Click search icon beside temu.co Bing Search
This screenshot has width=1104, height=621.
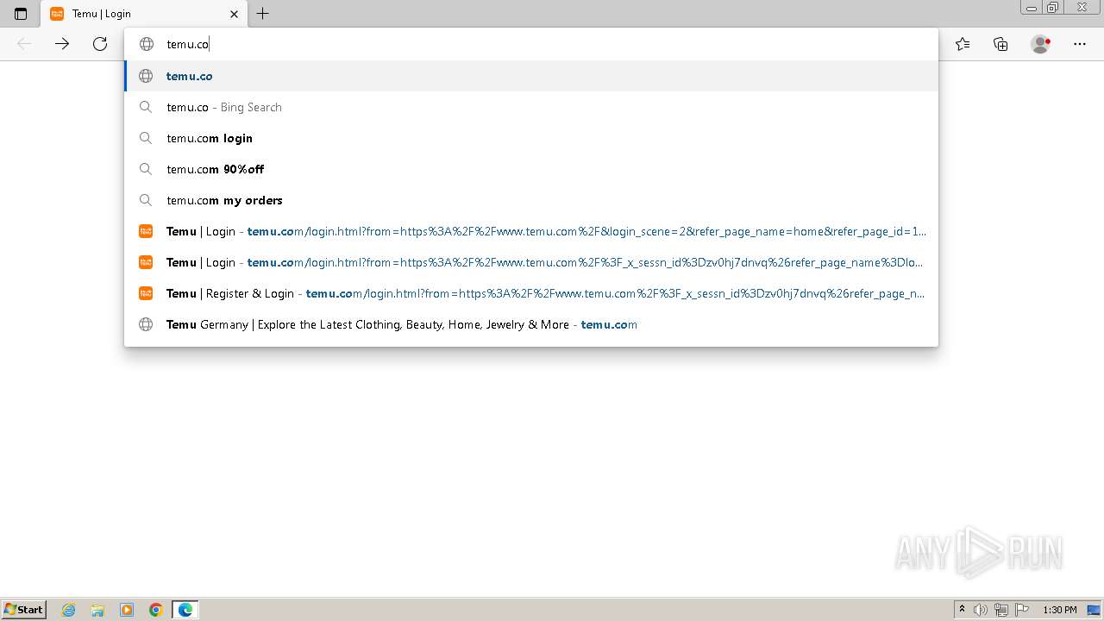(146, 107)
